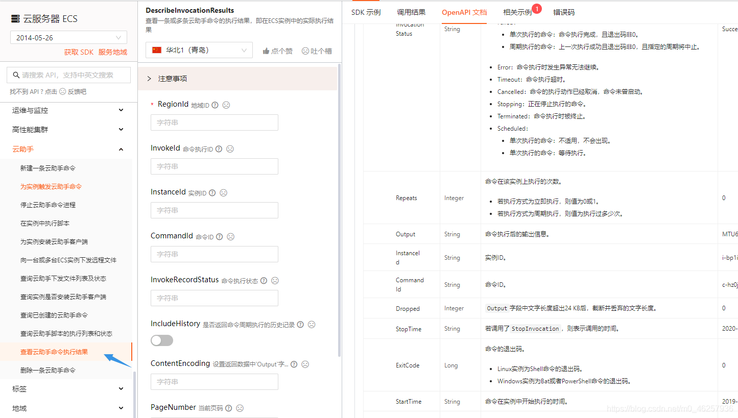Open help icon next to IncludeHistory
This screenshot has width=738, height=418.
click(300, 325)
